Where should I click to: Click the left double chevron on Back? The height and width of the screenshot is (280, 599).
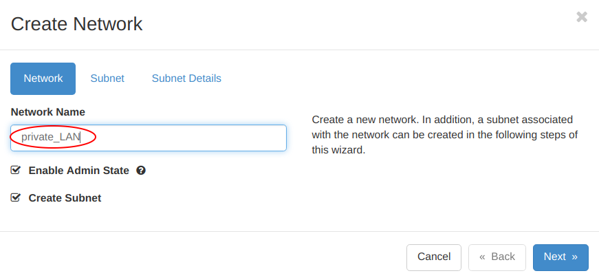coord(482,257)
